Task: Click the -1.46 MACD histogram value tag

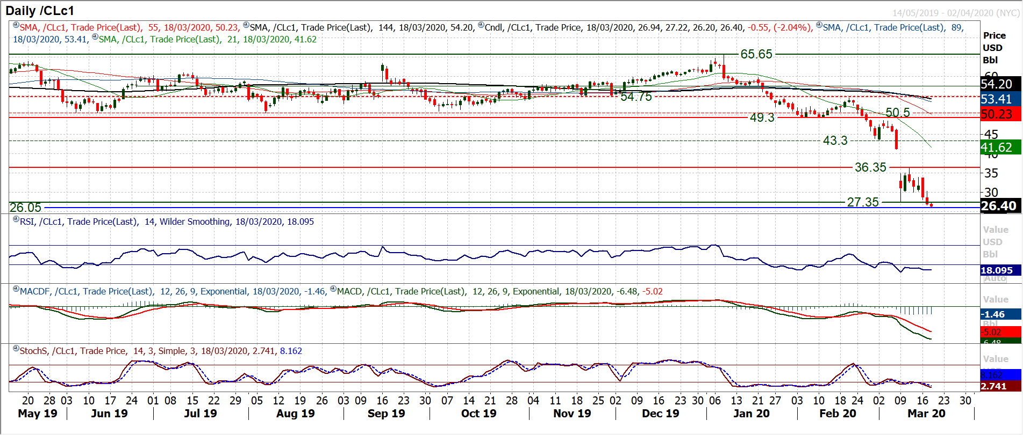Action: tap(1000, 314)
